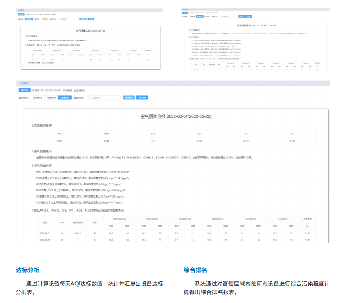Click O3(μg/m3) header in monthly daily table

(x=283, y=219)
